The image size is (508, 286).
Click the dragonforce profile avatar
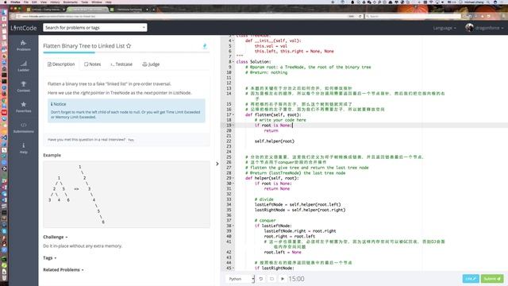pos(469,28)
